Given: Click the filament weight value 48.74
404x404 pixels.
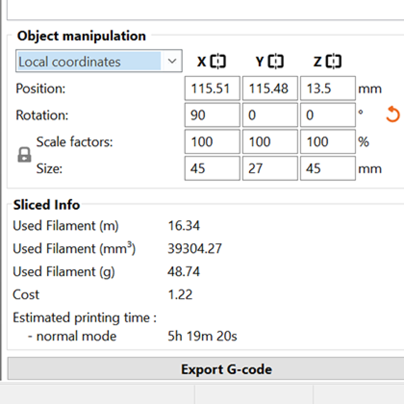Looking at the screenshot, I should [184, 272].
